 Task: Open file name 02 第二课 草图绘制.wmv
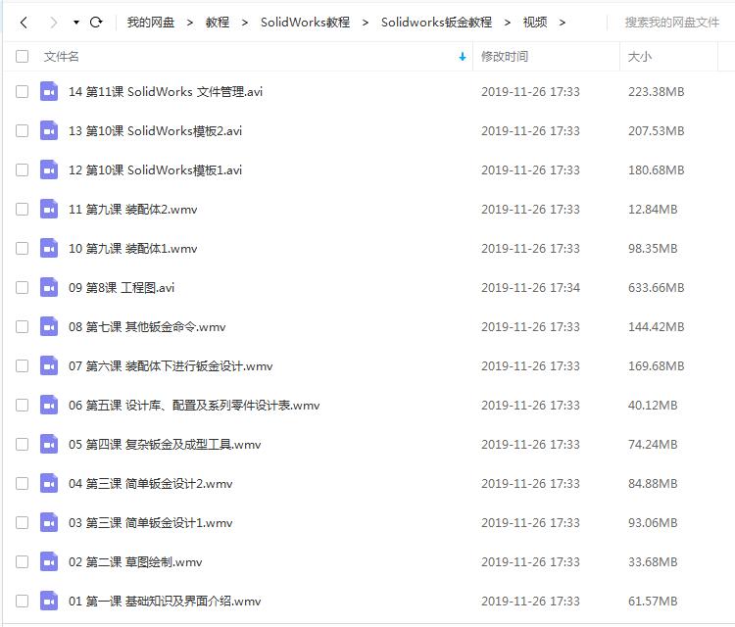pos(135,562)
